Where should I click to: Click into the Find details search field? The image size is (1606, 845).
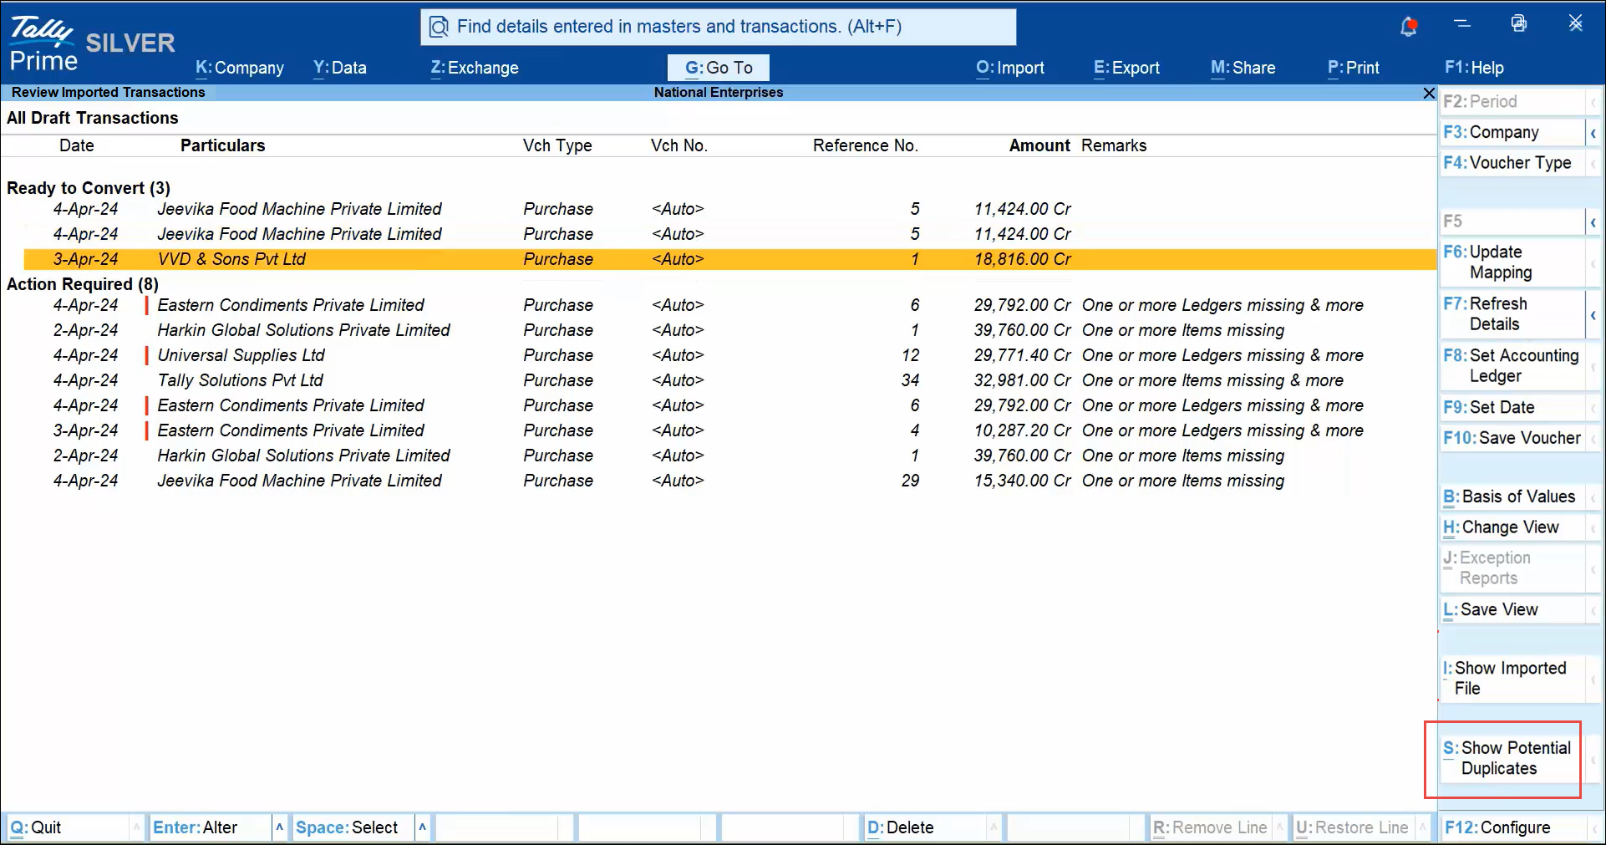(x=719, y=27)
